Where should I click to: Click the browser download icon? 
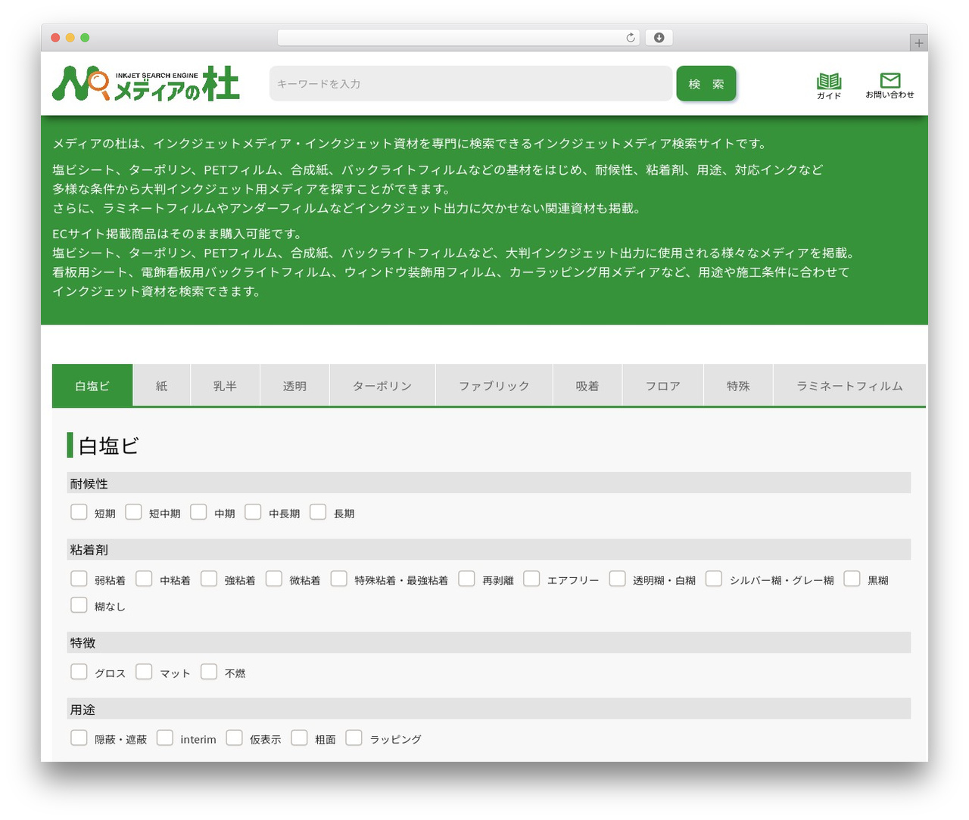[659, 38]
